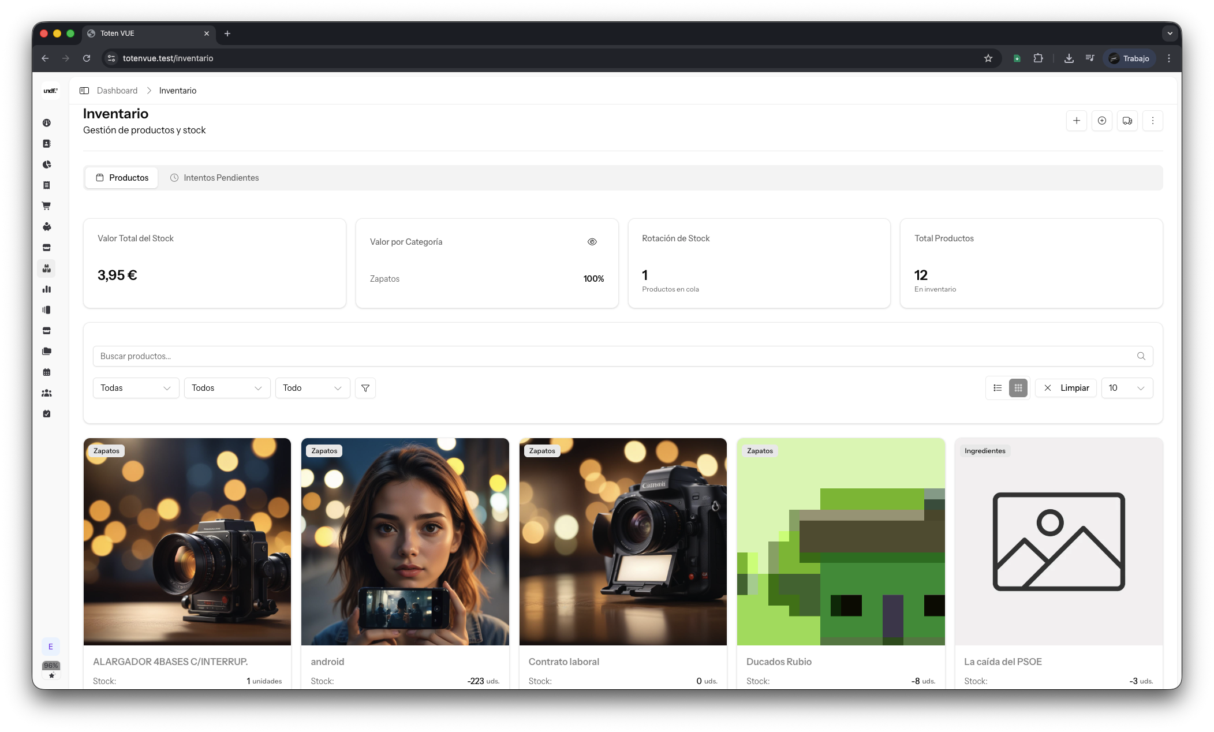This screenshot has width=1214, height=732.
Task: Open the android product image
Action: (405, 541)
